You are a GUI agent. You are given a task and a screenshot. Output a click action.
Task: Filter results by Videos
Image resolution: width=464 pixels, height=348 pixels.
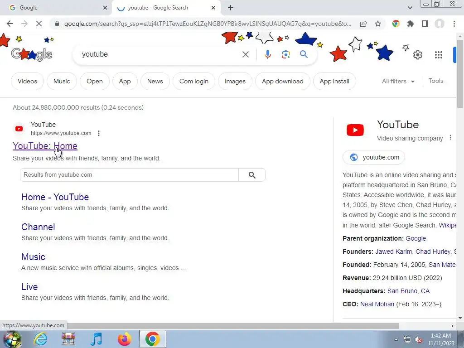point(27,81)
